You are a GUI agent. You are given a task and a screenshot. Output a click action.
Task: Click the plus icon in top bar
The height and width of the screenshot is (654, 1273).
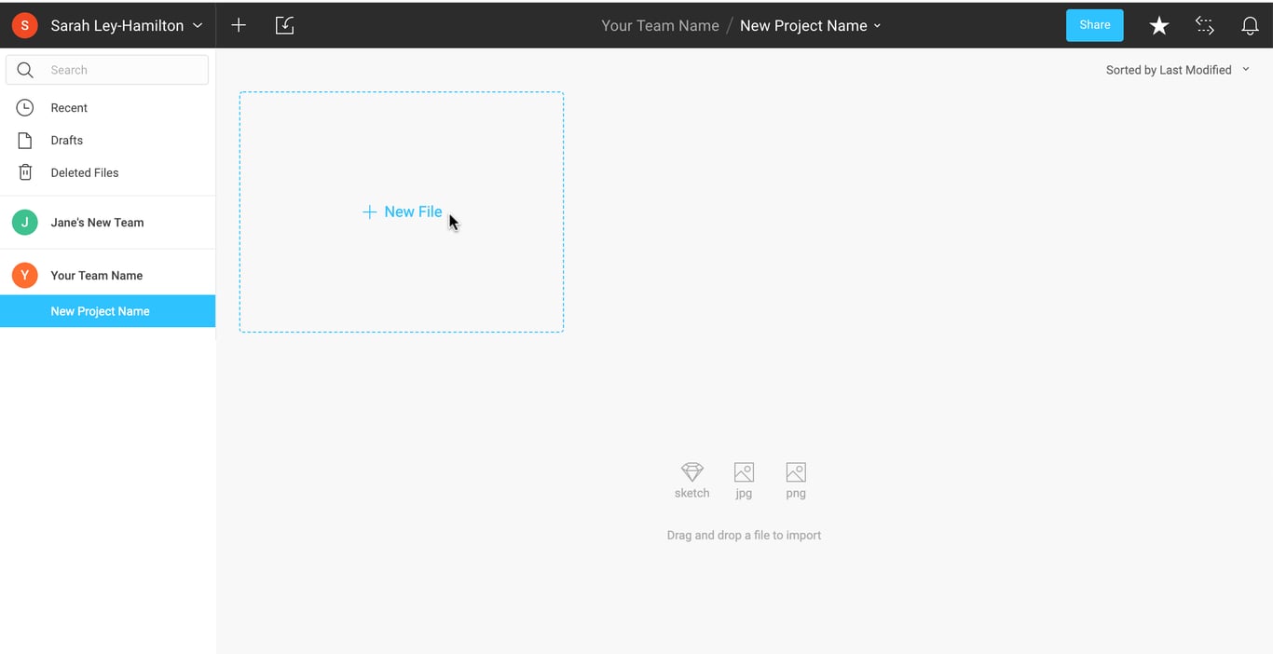239,26
